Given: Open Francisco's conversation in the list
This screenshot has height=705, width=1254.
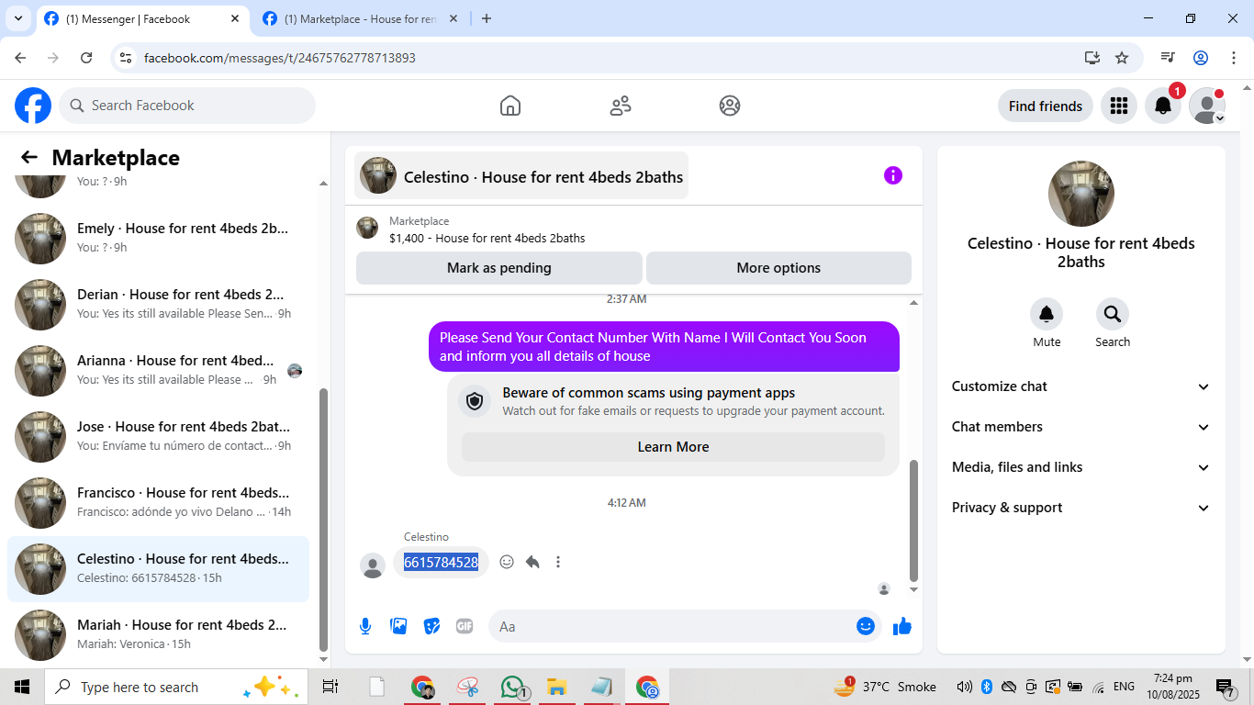Looking at the screenshot, I should (x=158, y=503).
